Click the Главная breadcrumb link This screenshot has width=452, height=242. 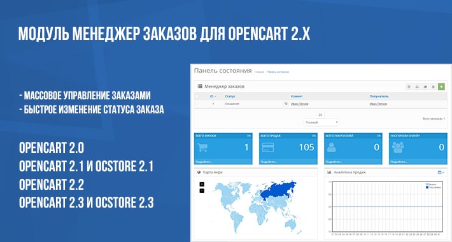click(259, 72)
